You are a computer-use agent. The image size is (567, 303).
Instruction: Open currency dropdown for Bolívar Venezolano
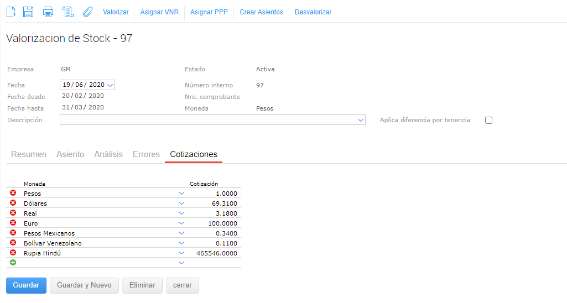point(181,243)
